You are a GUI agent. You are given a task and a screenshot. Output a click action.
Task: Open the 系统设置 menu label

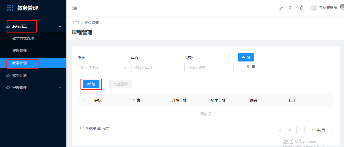click(19, 26)
